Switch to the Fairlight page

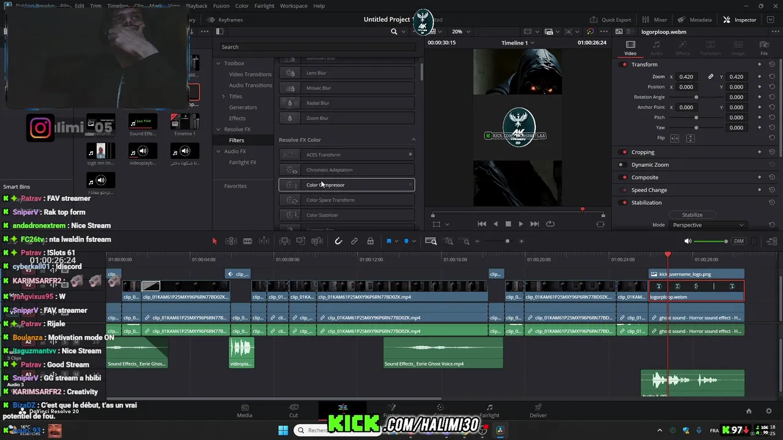489,411
